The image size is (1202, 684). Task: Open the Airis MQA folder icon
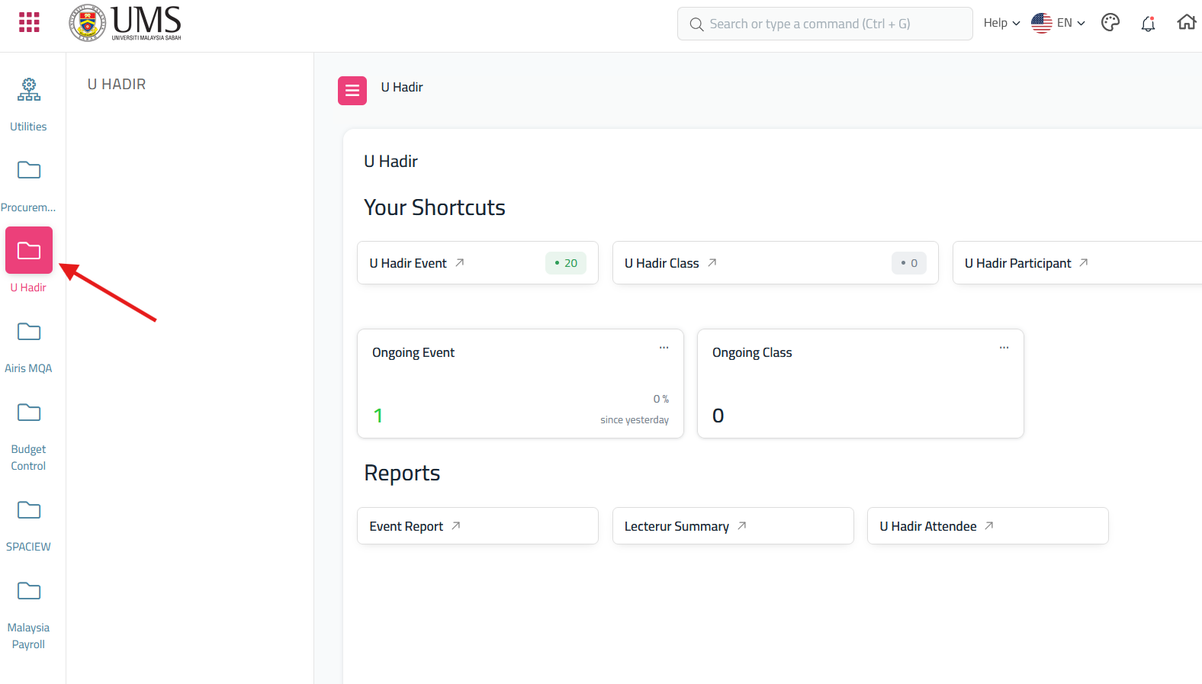pos(29,332)
